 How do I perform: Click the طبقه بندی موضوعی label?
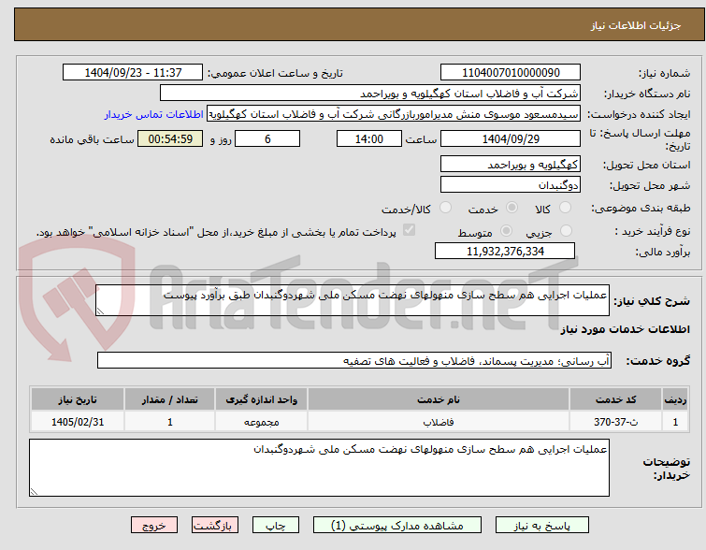[641, 208]
